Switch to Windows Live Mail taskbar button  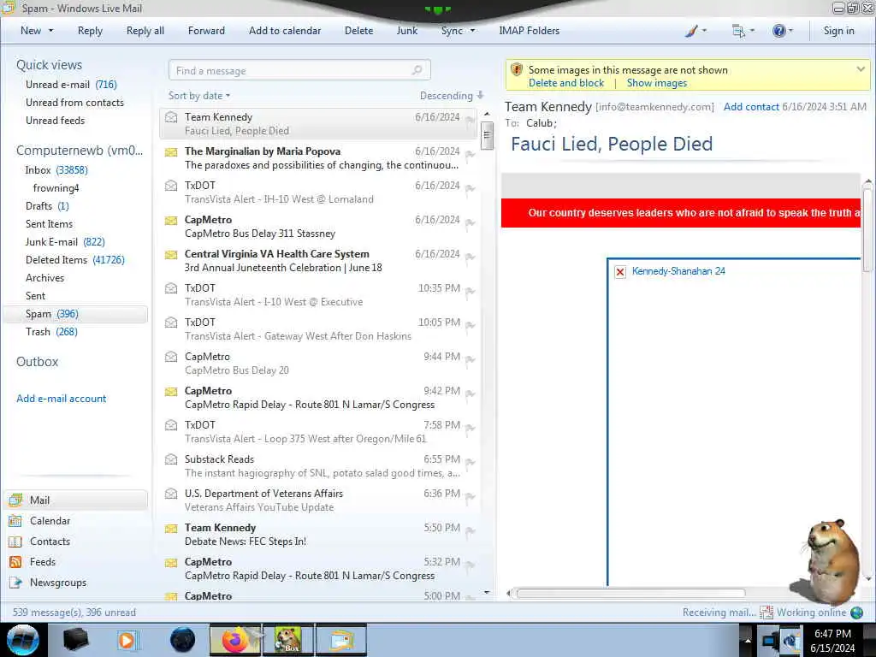pos(341,640)
